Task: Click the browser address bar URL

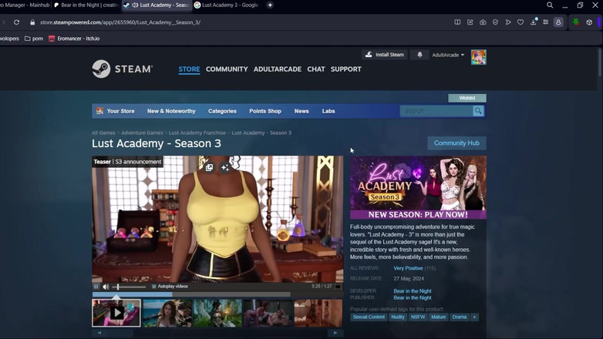Action: coord(120,22)
